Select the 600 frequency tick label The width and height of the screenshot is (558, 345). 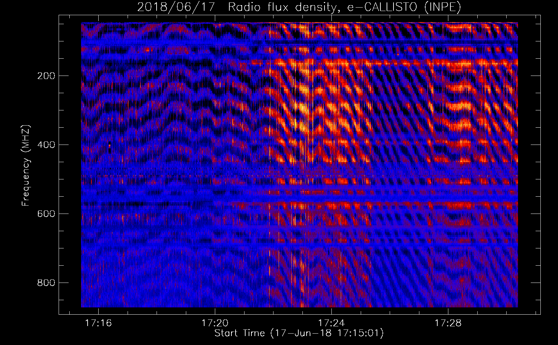[46, 214]
